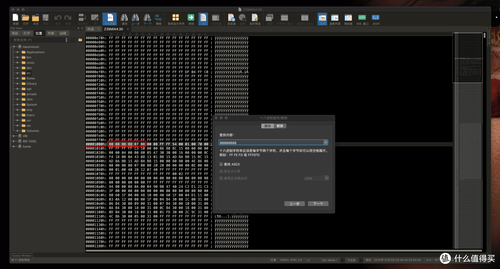Select the home drive in tree

(27, 146)
